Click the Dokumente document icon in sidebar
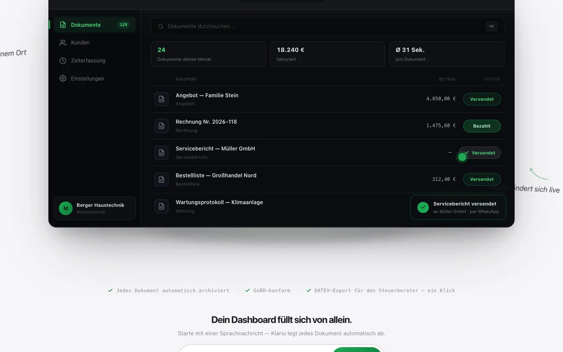This screenshot has width=563, height=352. pos(63,25)
